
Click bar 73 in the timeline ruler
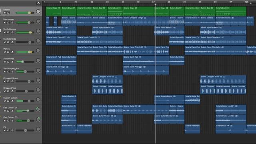click(x=184, y=2)
